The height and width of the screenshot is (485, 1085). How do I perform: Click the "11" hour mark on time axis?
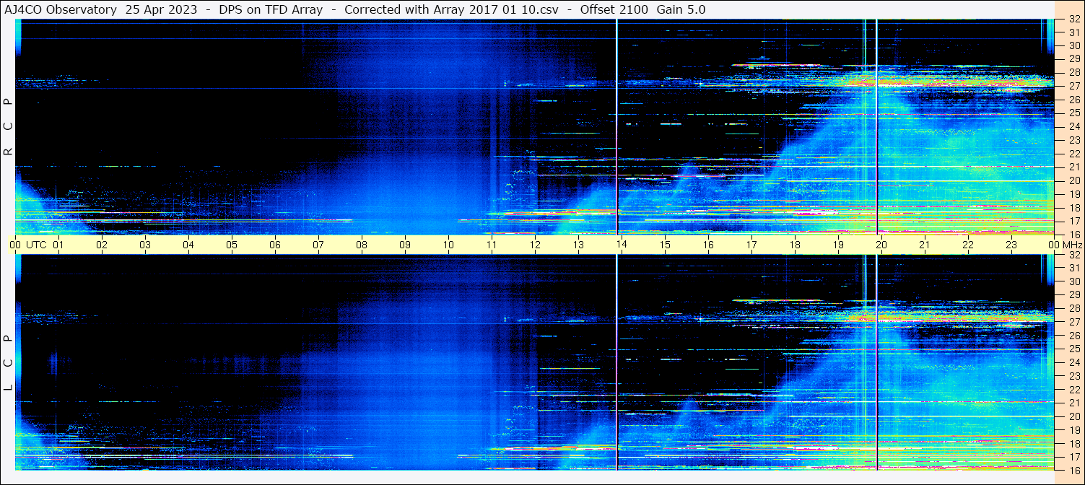492,245
